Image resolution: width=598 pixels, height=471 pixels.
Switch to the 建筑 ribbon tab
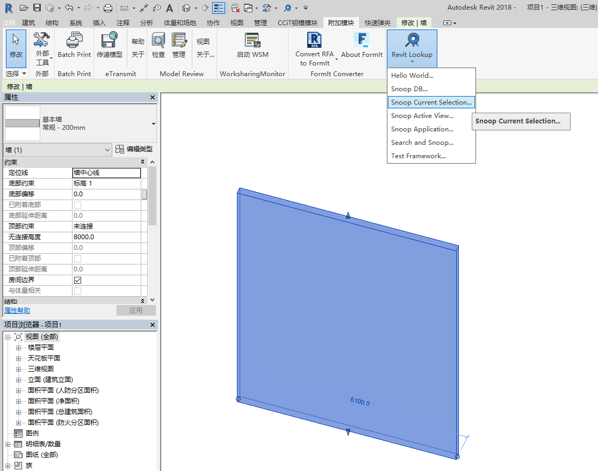point(28,23)
